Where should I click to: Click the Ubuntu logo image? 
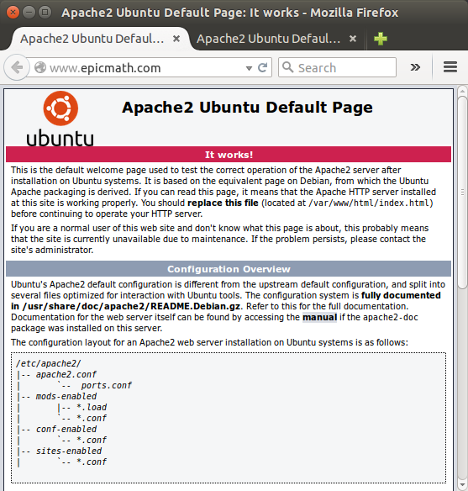pyautogui.click(x=60, y=119)
